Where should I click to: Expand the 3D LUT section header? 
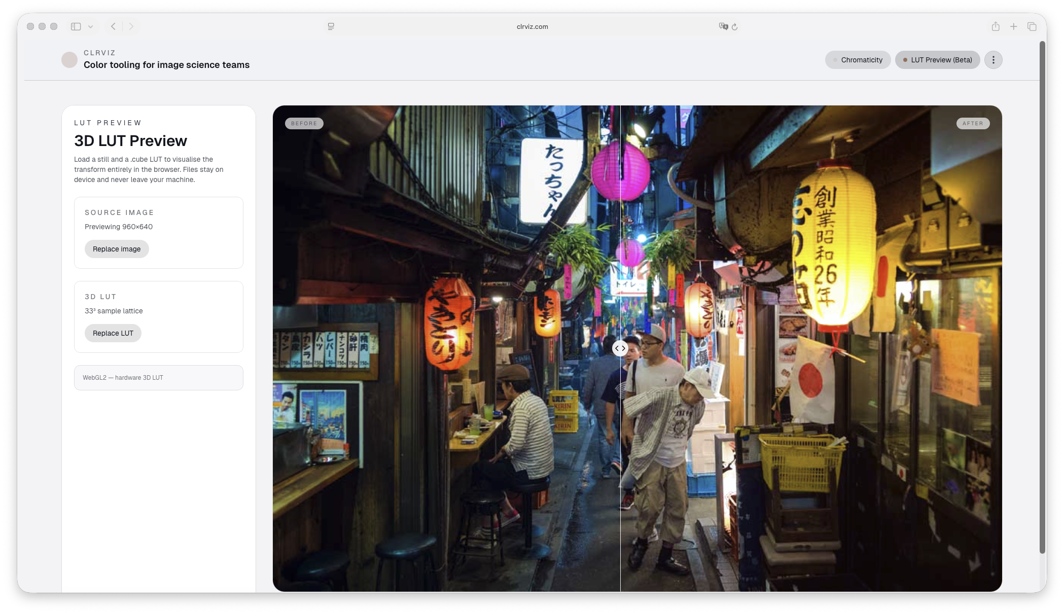(x=100, y=297)
